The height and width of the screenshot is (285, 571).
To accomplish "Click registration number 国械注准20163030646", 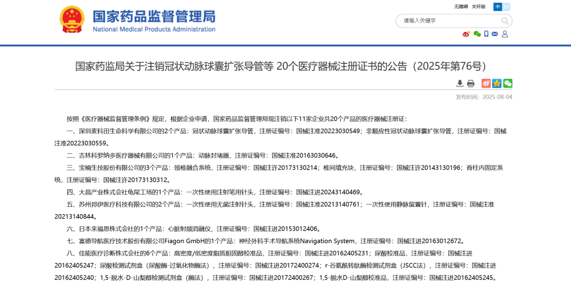I will pyautogui.click(x=303, y=155).
